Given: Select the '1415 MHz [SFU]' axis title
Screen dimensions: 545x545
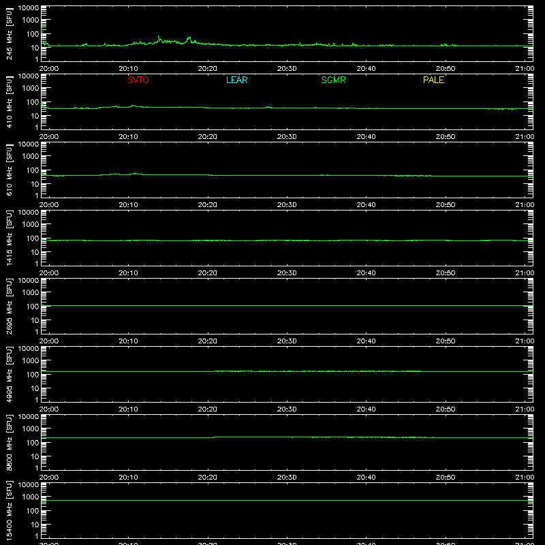Looking at the screenshot, I should (9, 238).
